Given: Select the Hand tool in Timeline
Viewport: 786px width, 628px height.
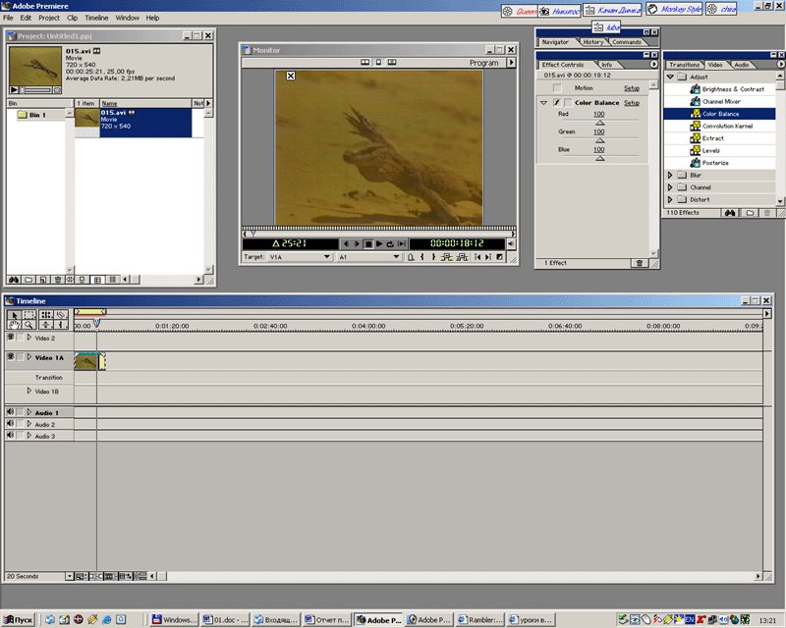Looking at the screenshot, I should point(14,325).
